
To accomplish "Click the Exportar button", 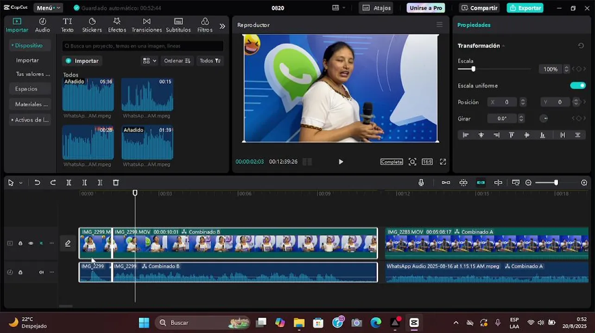I will click(x=525, y=8).
